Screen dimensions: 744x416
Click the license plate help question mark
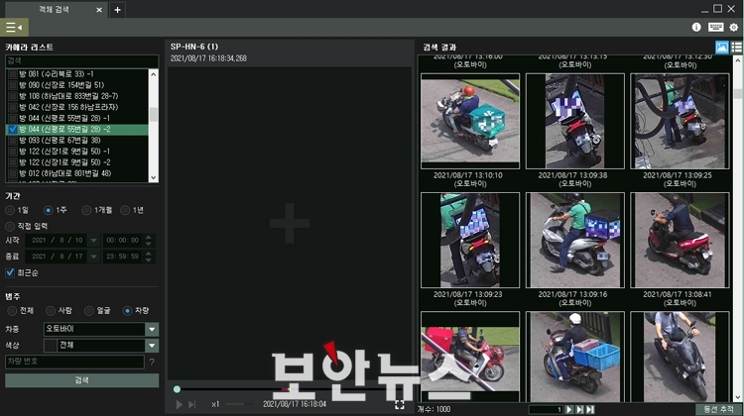click(152, 362)
